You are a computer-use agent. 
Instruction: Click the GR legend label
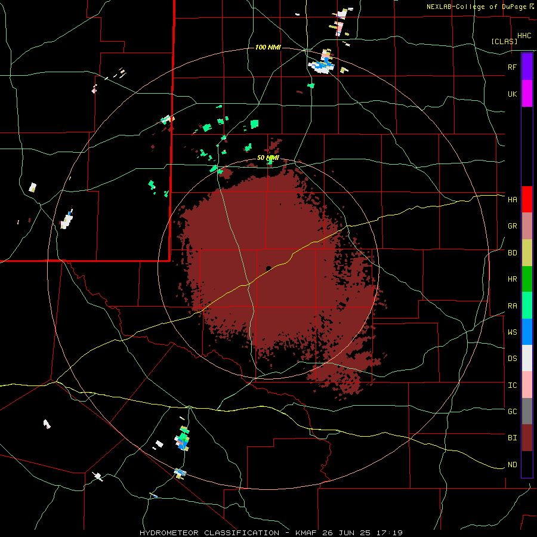[512, 226]
